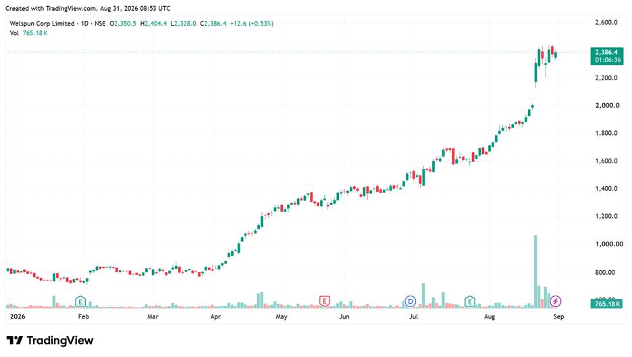Click the Apr label on time axis
Screen dimensions: 632x357
click(x=215, y=317)
